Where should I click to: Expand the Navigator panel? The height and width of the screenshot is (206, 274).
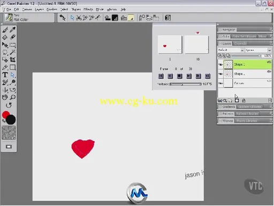pyautogui.click(x=227, y=30)
